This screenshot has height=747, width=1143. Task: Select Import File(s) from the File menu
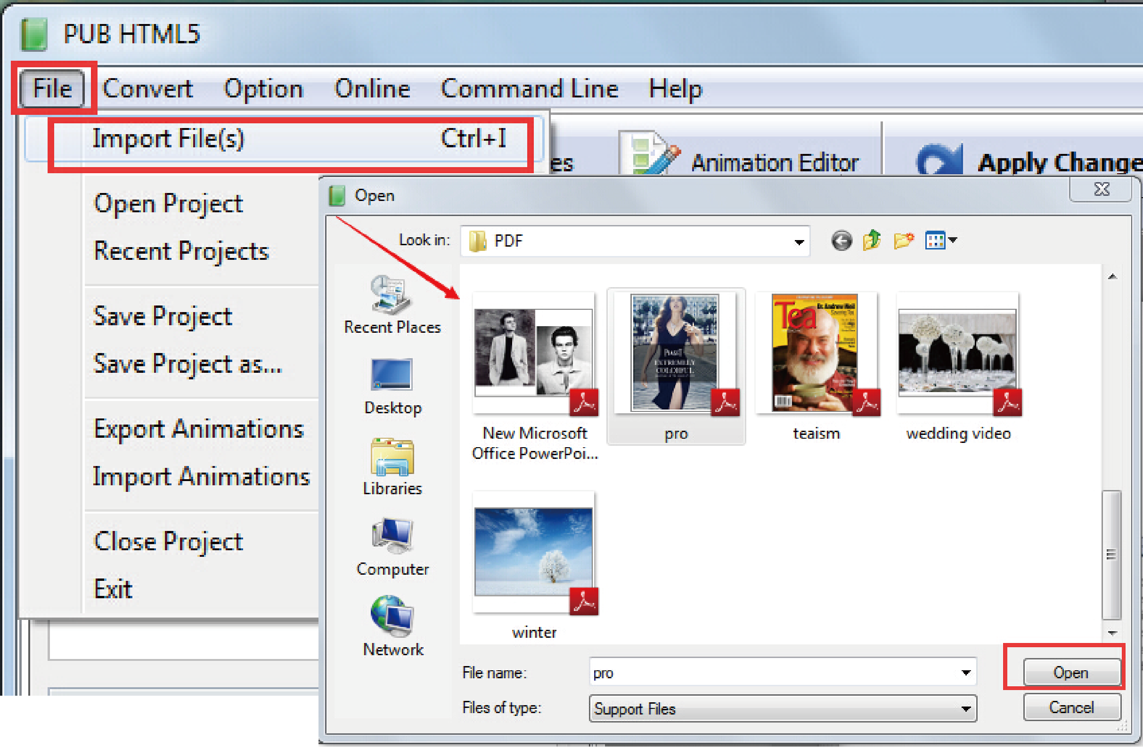coord(169,139)
